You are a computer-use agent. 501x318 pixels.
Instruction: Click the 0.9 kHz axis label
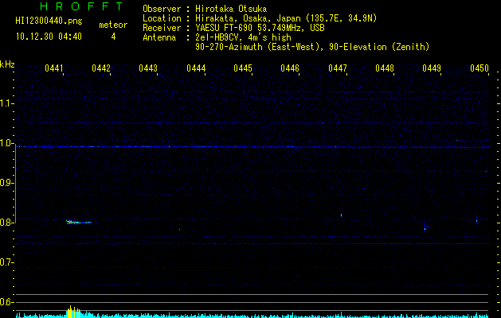pos(6,183)
